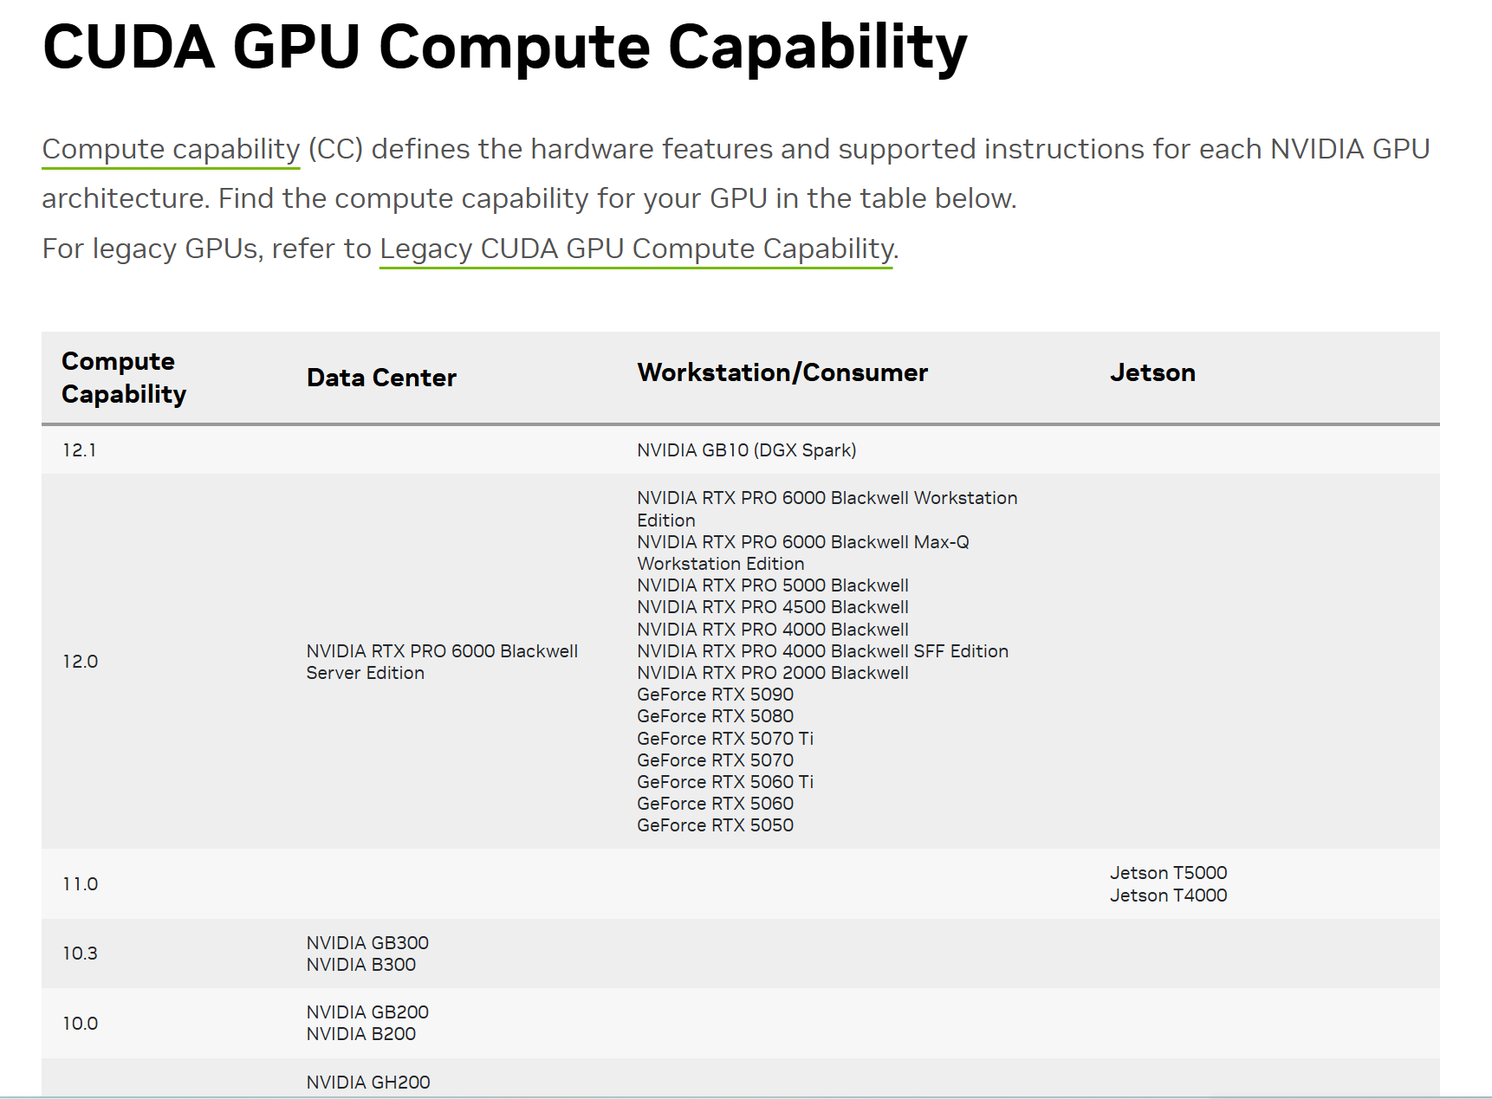Select the Data Center column header
The height and width of the screenshot is (1099, 1492).
coord(381,378)
